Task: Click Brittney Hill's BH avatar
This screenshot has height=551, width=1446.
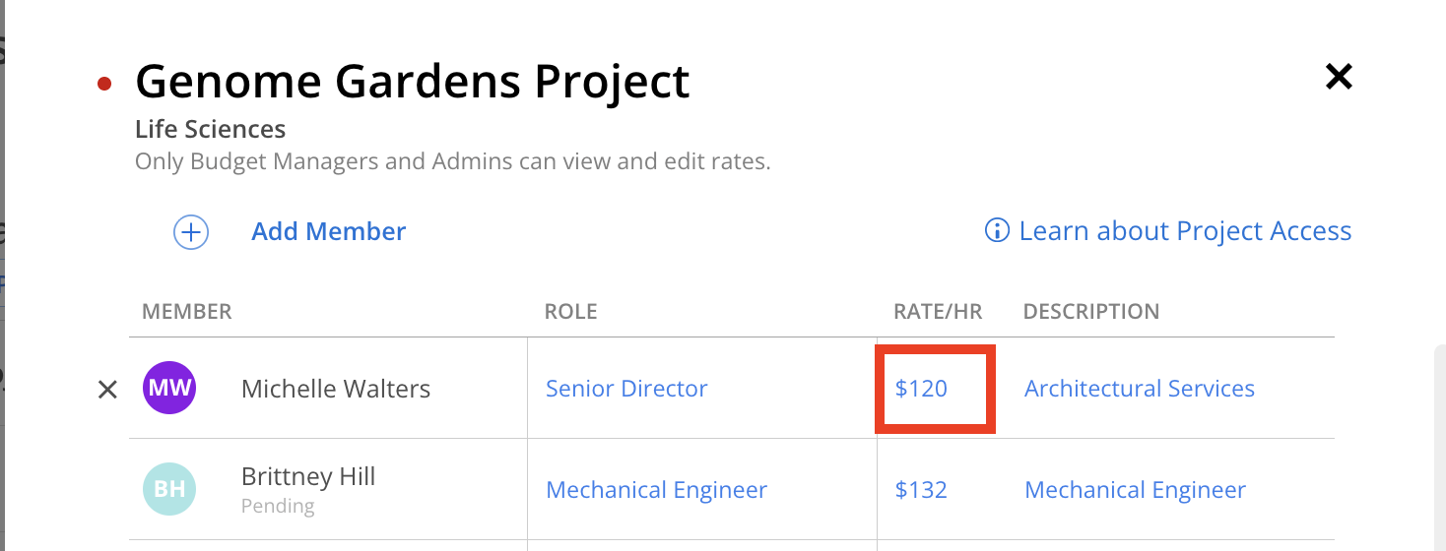Action: pos(169,489)
